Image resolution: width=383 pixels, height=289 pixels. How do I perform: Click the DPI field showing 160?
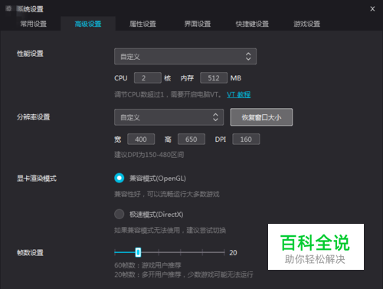pyautogui.click(x=246, y=140)
